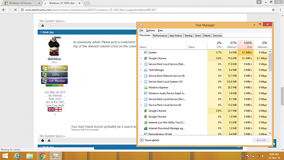Screen dimensions: 284x160
Task: Switch to the Startup tab
Action: point(188,36)
